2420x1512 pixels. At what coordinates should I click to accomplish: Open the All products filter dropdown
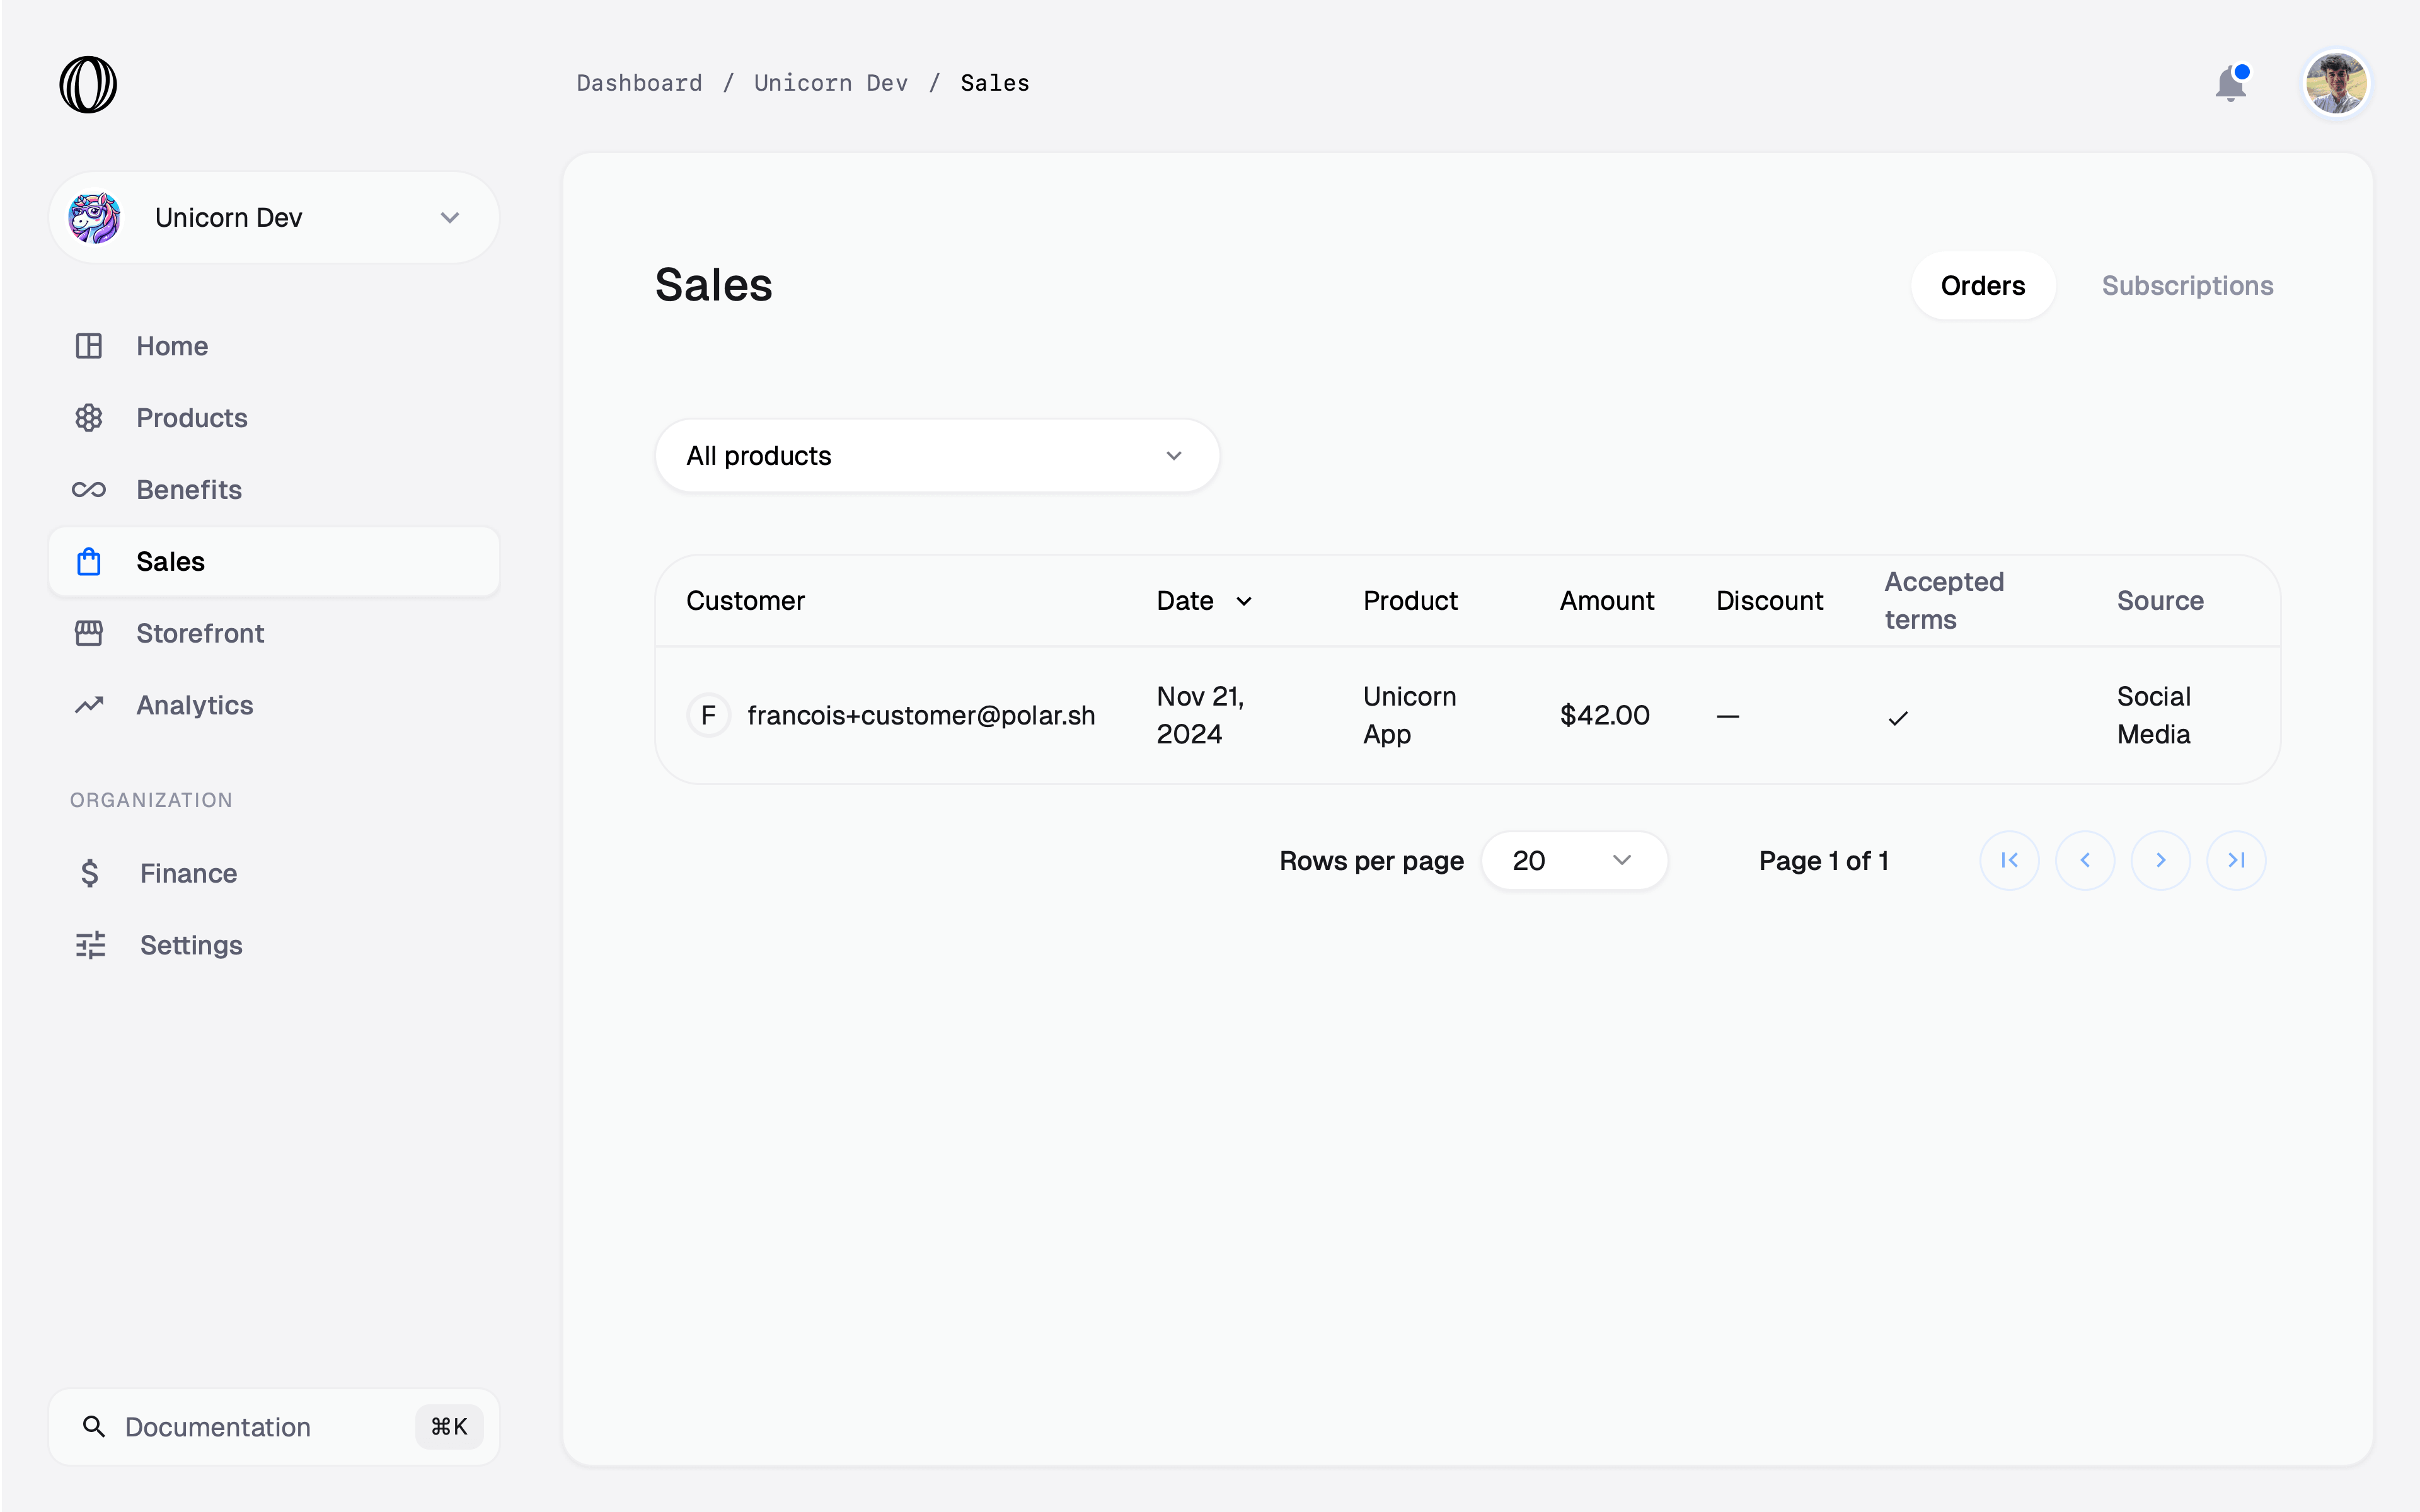(x=936, y=456)
